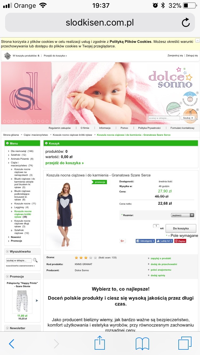Show open tabs in Safari
200x355 pixels.
[x=185, y=343]
